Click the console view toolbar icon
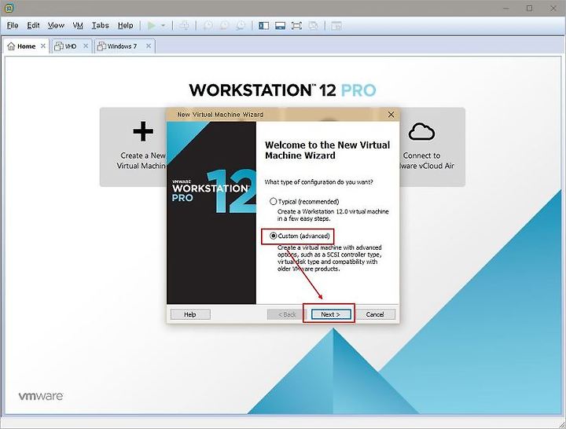This screenshot has width=566, height=429. (x=336, y=26)
